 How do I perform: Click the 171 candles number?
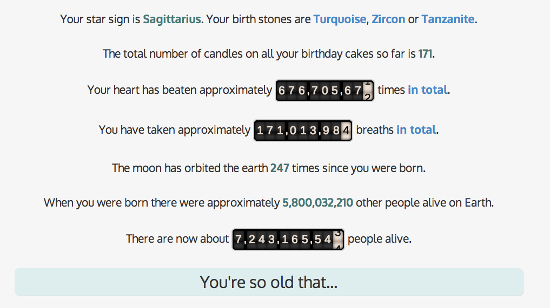coord(425,54)
